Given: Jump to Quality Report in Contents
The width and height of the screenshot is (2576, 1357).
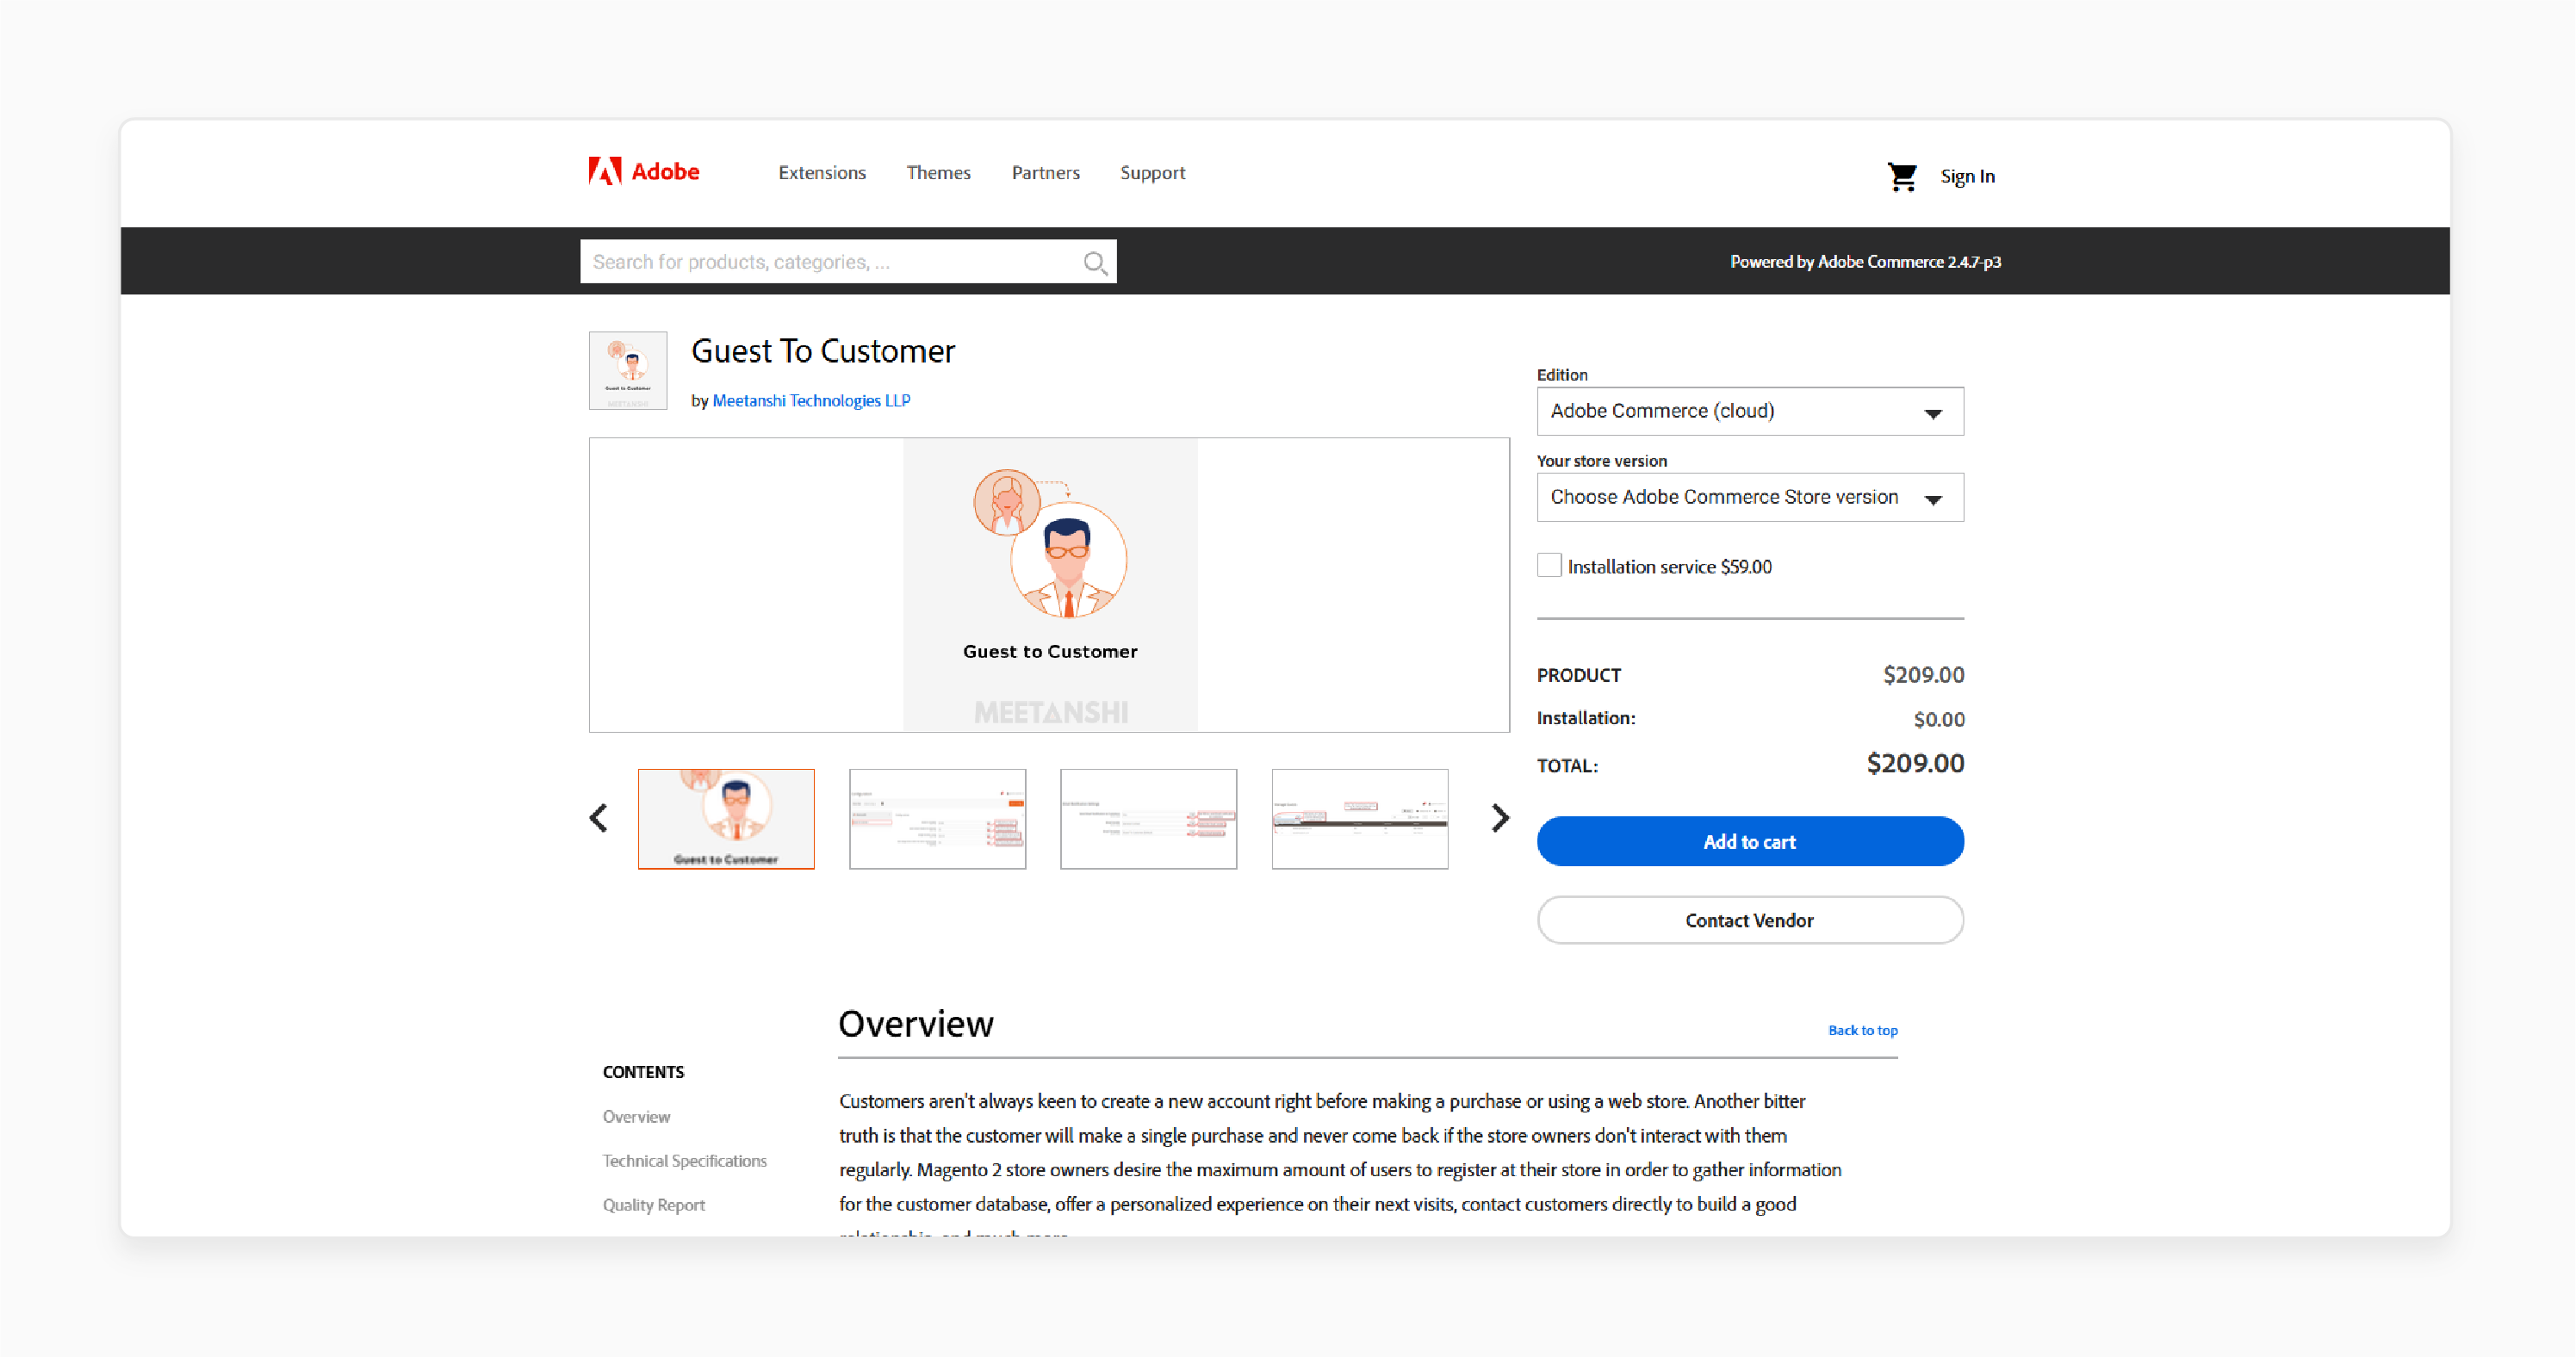Looking at the screenshot, I should point(653,1205).
